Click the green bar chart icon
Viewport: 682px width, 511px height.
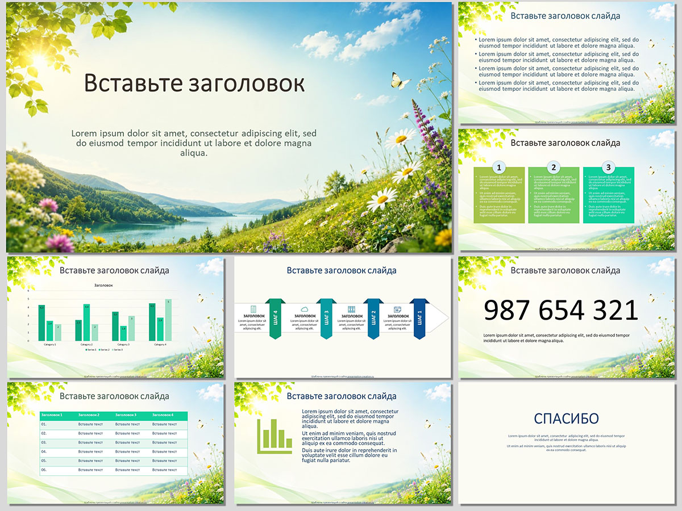(275, 436)
